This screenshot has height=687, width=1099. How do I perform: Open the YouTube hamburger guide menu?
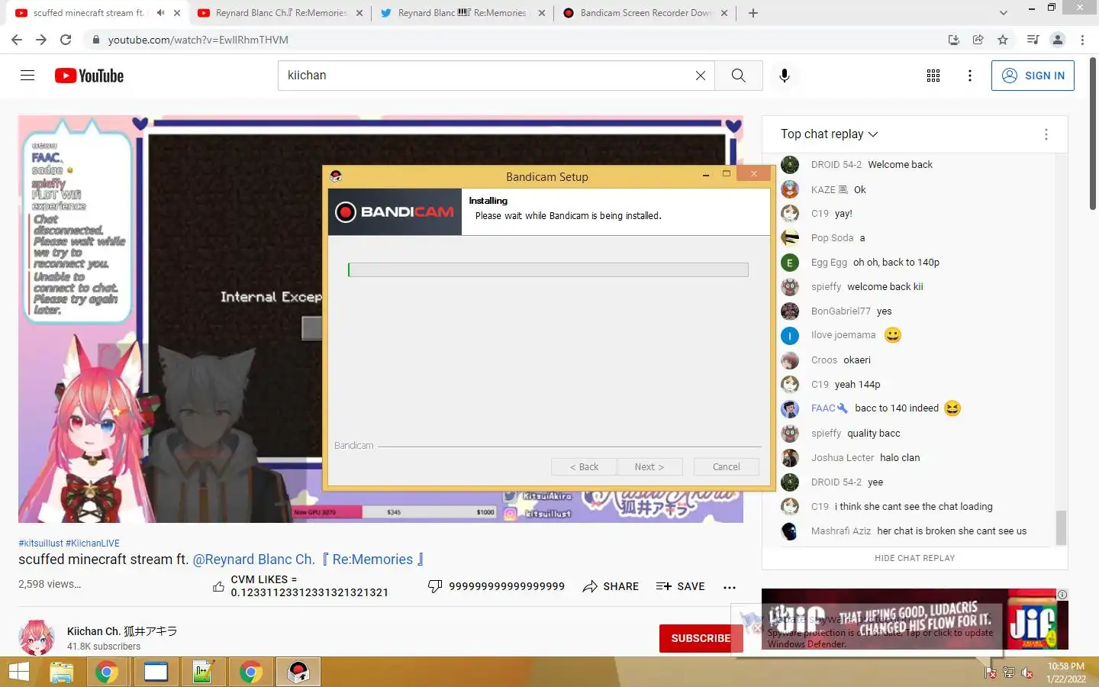pyautogui.click(x=27, y=75)
